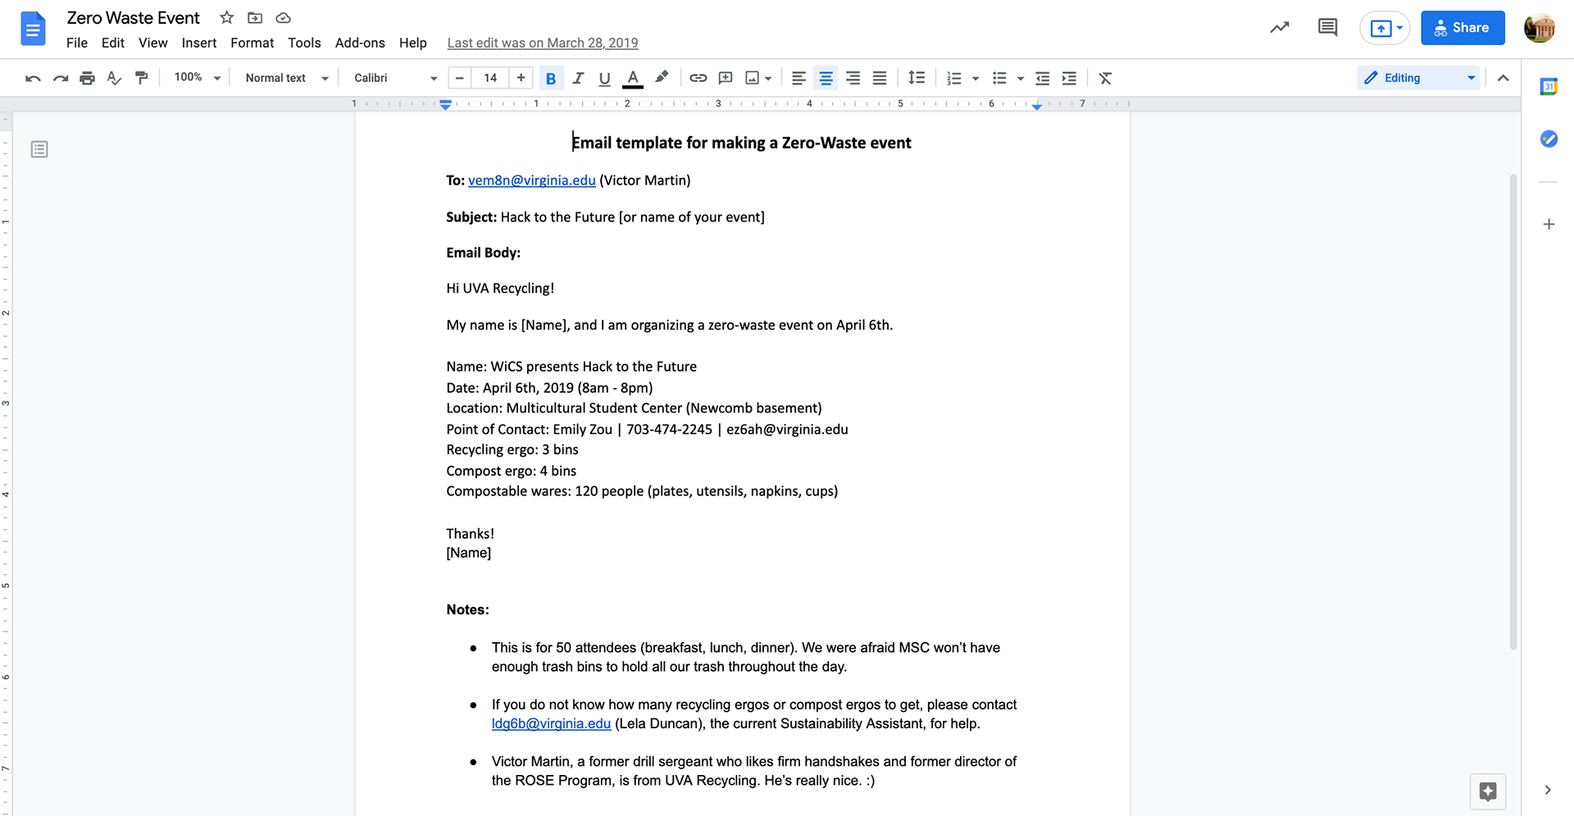Star the Zero Waste Event document
This screenshot has height=816, width=1574.
click(x=227, y=17)
